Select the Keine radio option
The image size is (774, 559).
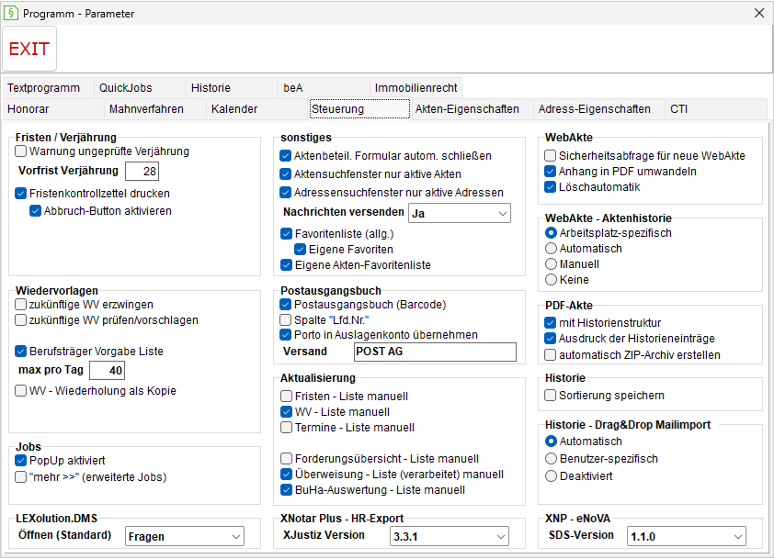point(551,279)
